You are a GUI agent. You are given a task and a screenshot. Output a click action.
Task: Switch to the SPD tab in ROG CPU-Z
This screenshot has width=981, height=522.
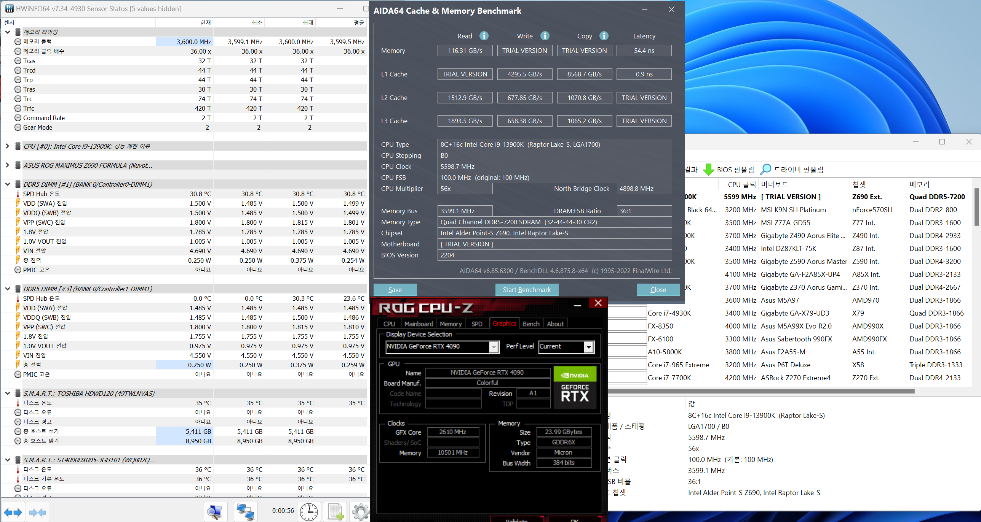coord(477,324)
